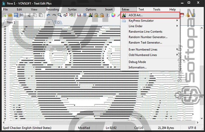Redo with the gray arrow icon

54,15
